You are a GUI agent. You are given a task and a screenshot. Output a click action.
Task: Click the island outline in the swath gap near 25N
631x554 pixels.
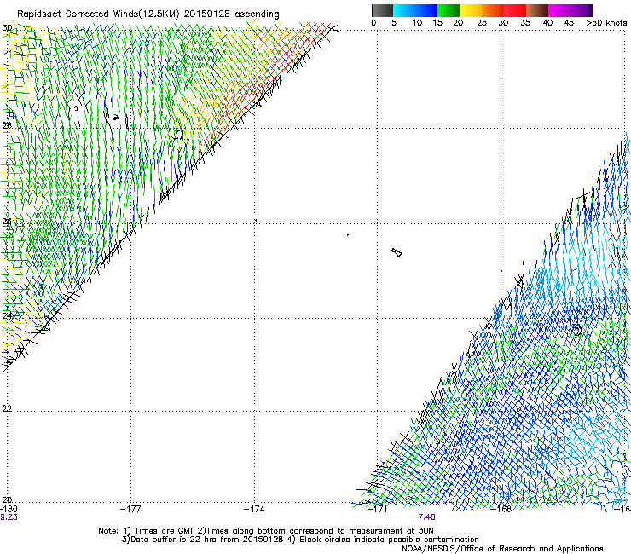pos(396,252)
